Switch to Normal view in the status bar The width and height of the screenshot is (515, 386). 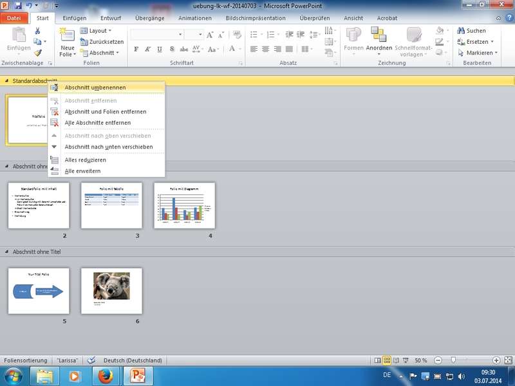[x=377, y=360]
